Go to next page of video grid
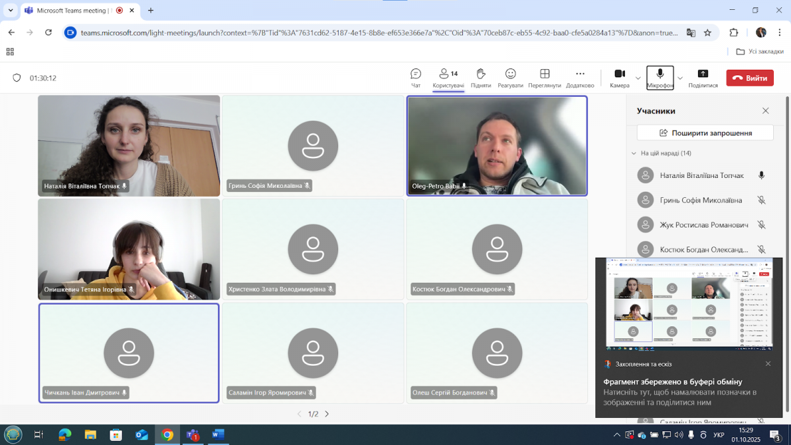Image resolution: width=791 pixels, height=445 pixels. [x=327, y=414]
